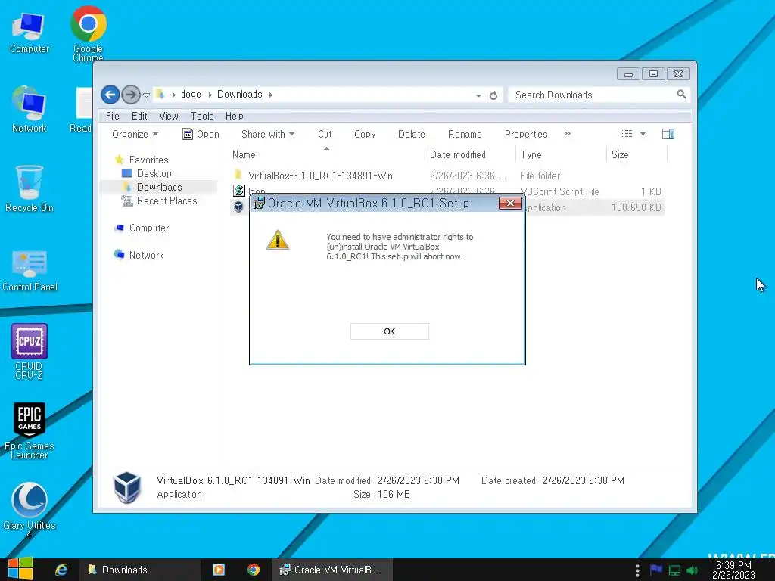Click Rename in the Explorer toolbar
This screenshot has width=775, height=581.
[465, 135]
